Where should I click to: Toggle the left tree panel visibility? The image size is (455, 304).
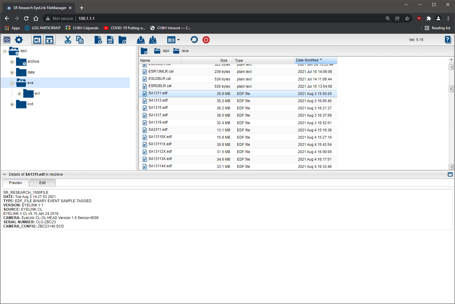point(37,39)
